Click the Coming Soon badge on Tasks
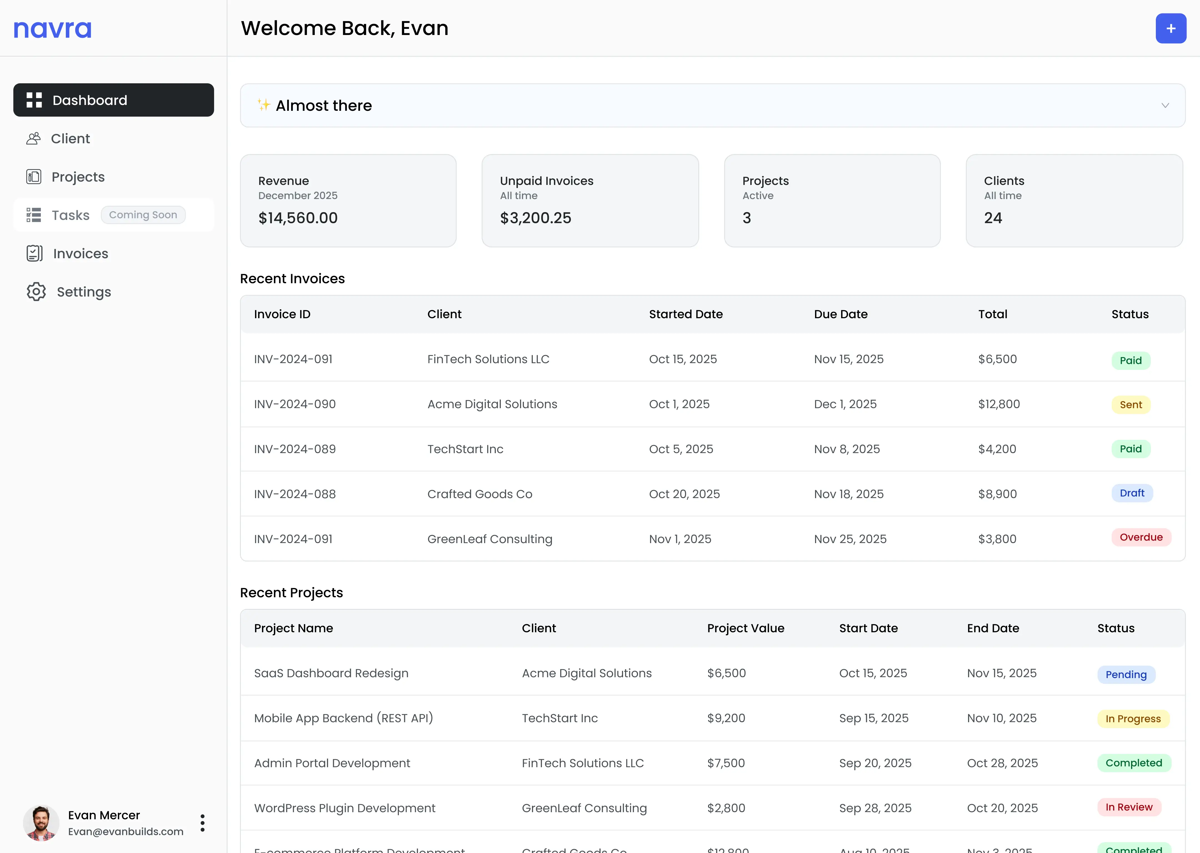The width and height of the screenshot is (1200, 853). 143,215
